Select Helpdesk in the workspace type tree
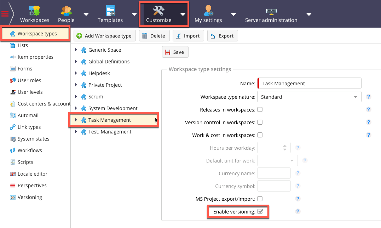 (99, 73)
